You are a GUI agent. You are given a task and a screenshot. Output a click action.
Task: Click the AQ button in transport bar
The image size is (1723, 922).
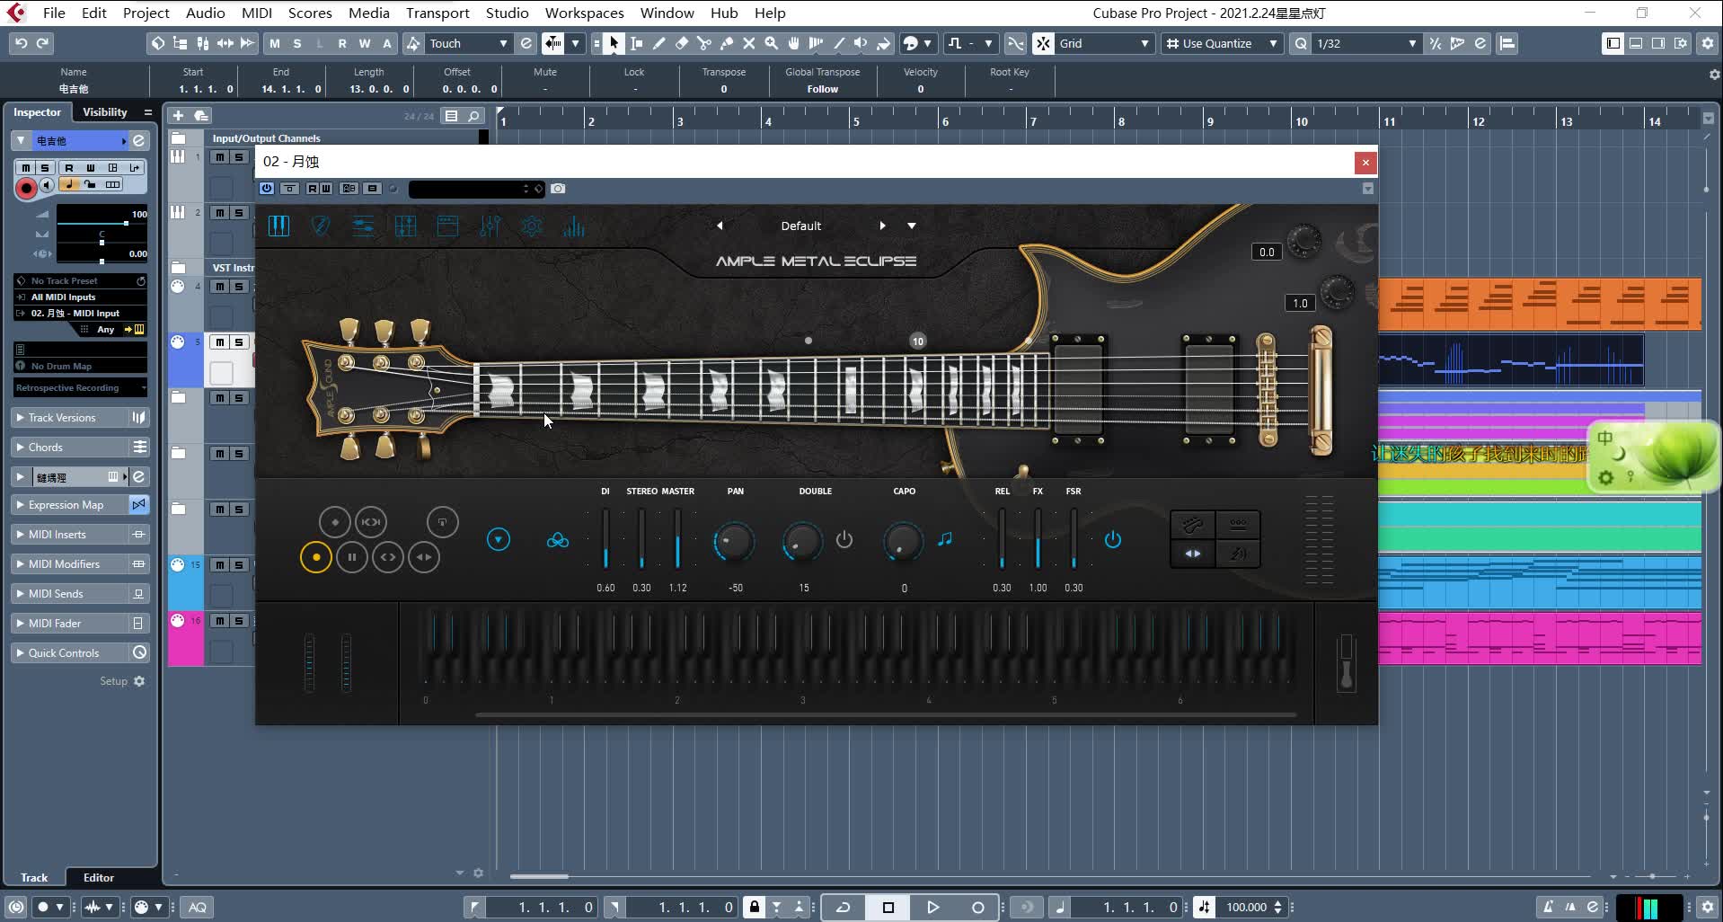[197, 907]
